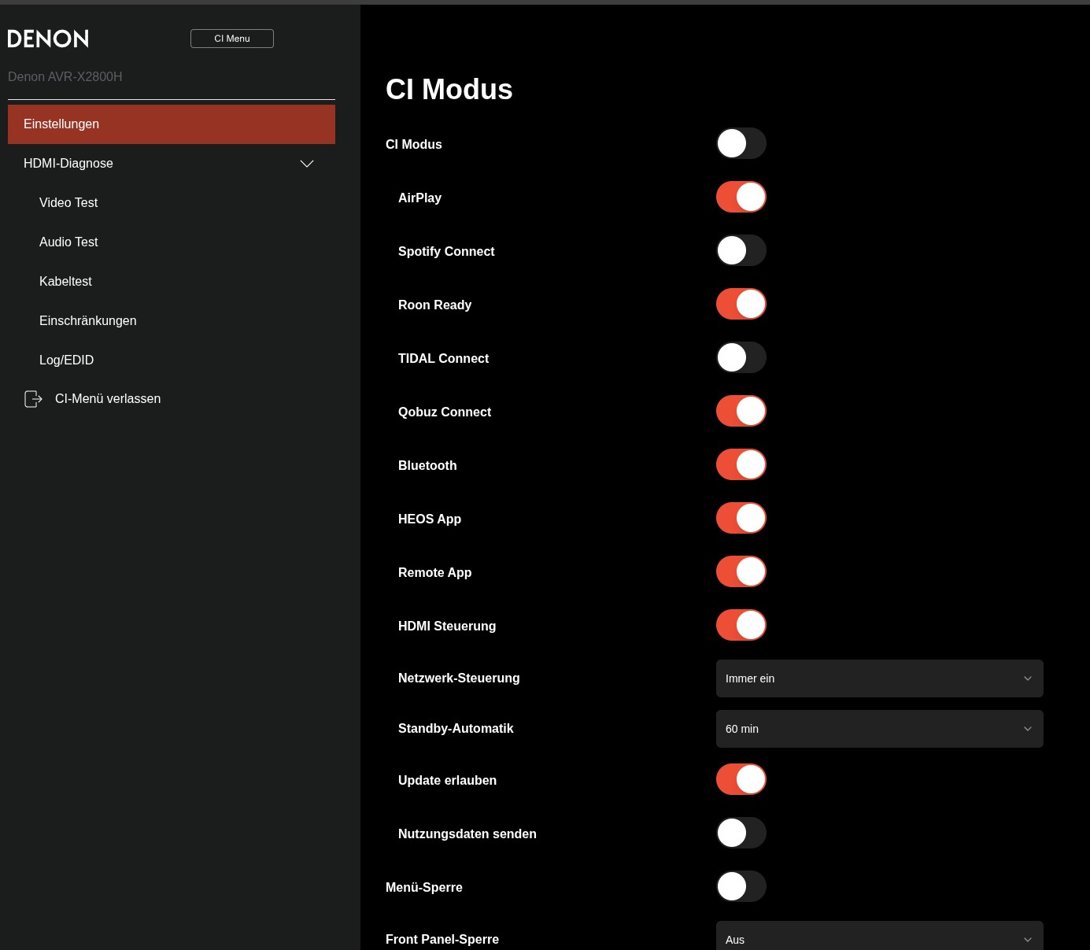Viewport: 1090px width, 950px height.
Task: Click the Menü-Sperre label
Action: [x=424, y=887]
